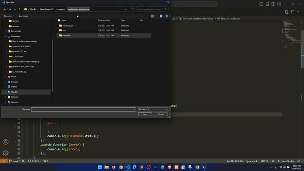Click the search box in the dialog
This screenshot has width=304, height=171.
pyautogui.click(x=152, y=9)
